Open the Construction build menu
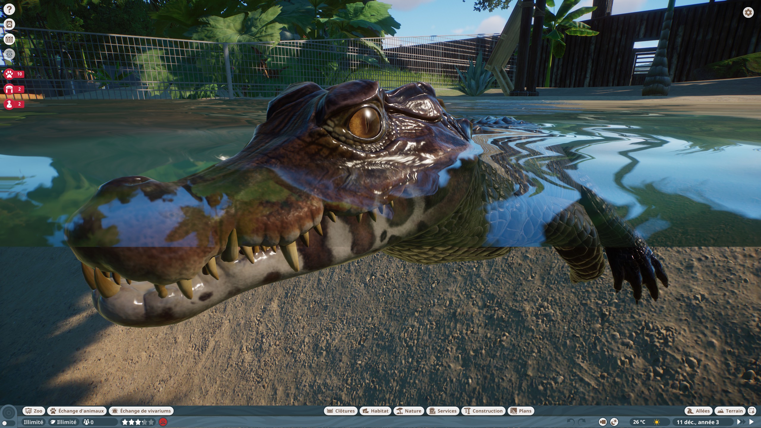761x428 pixels. (483, 411)
